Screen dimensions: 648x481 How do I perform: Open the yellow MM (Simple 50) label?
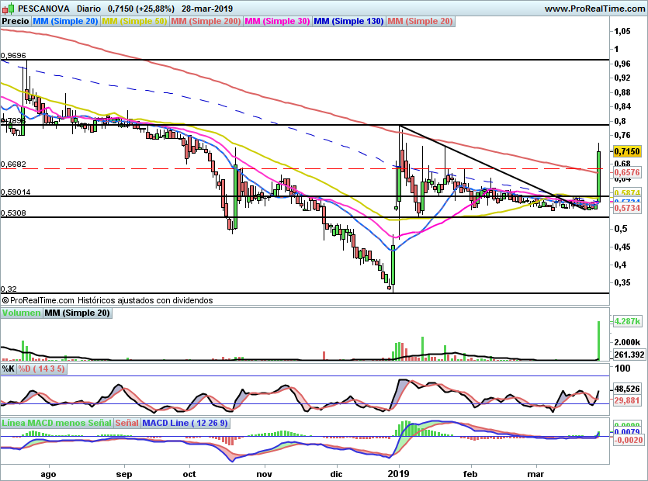pos(134,22)
